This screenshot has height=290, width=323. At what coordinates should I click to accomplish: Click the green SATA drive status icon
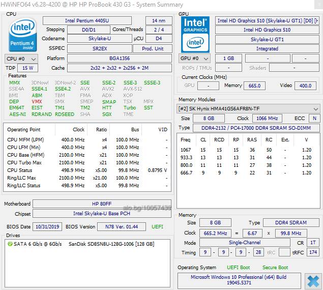10,244
